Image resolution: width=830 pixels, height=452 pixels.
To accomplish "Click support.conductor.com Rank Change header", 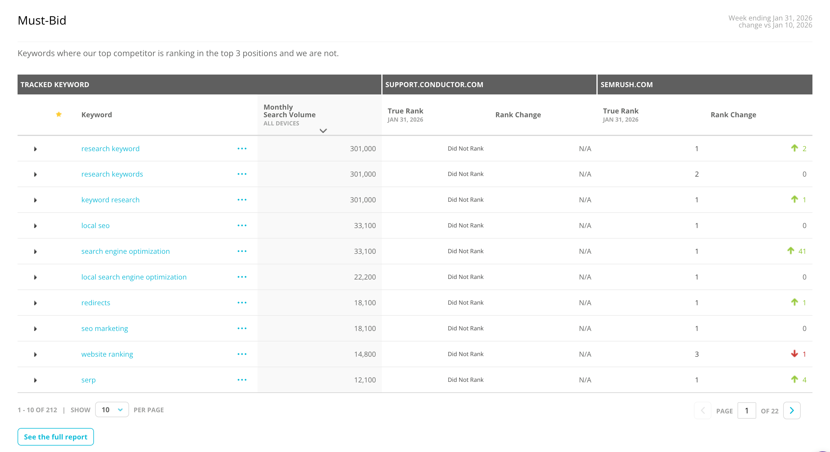I will 518,115.
